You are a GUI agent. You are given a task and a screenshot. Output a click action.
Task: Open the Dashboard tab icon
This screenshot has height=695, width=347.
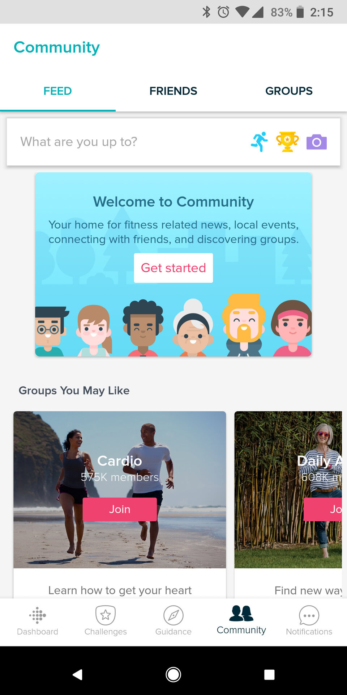coord(38,615)
